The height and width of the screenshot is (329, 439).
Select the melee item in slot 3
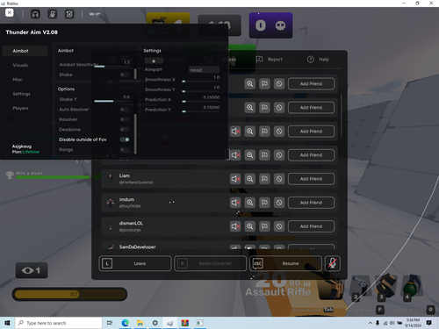[x=385, y=288]
